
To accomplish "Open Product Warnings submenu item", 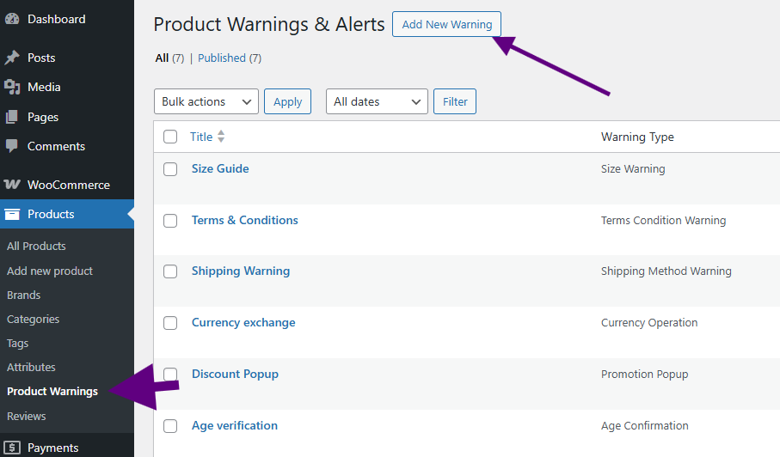I will coord(52,392).
